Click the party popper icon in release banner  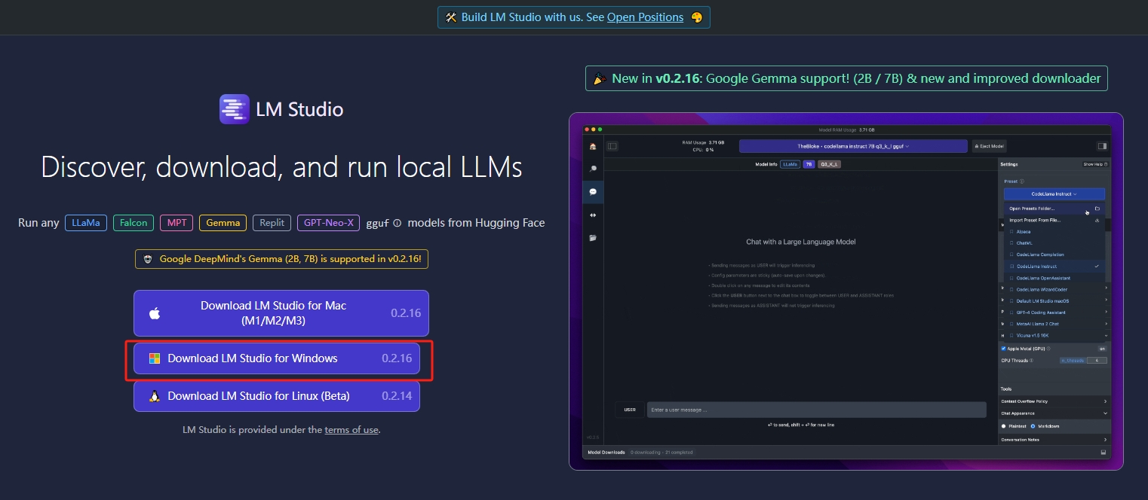tap(600, 78)
